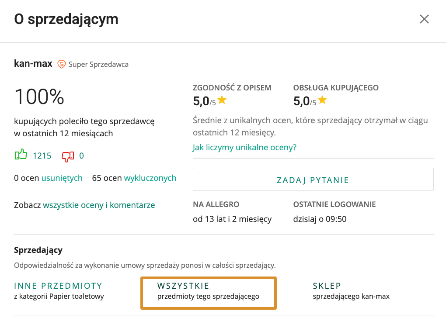Open the wykluczonych ratings link

(x=150, y=178)
